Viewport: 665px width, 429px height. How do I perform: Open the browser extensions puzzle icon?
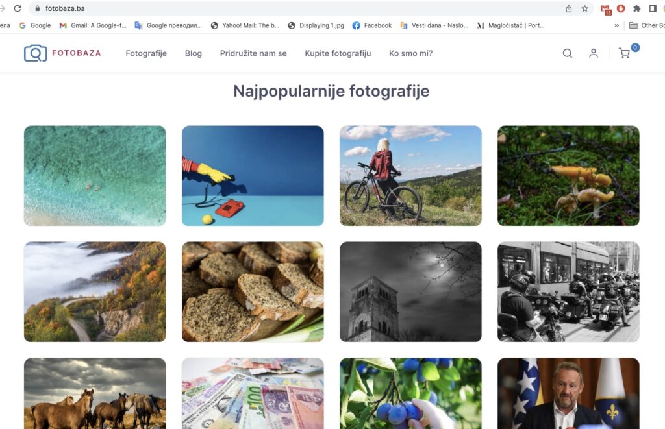[x=636, y=8]
